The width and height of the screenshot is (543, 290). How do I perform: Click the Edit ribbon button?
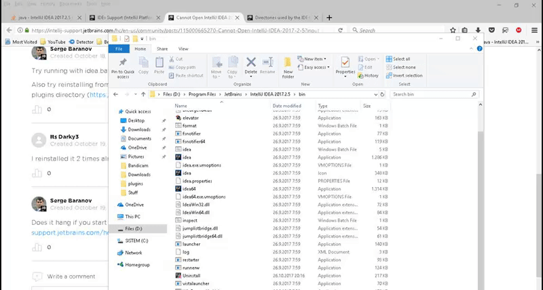(x=366, y=67)
